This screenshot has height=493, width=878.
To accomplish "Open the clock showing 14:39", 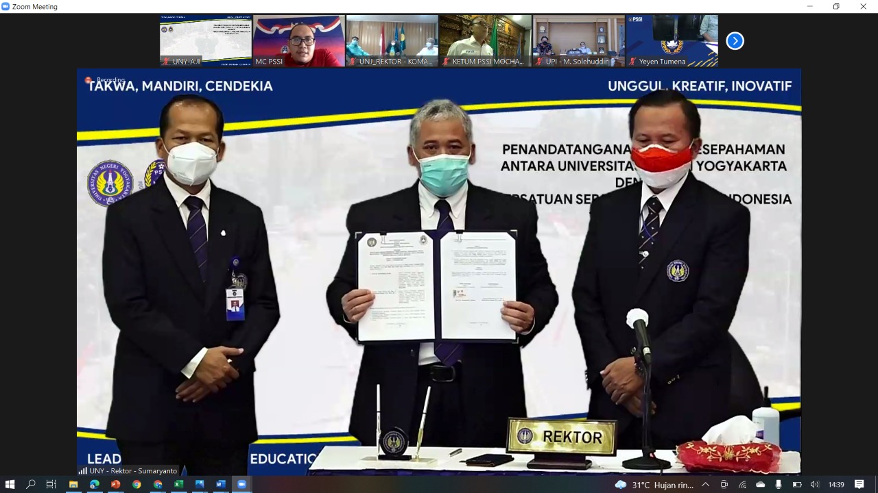I will pos(836,485).
